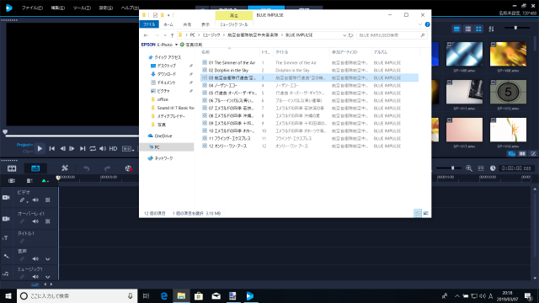
Task: Open Explorer Home ribbon tab
Action: (x=168, y=24)
